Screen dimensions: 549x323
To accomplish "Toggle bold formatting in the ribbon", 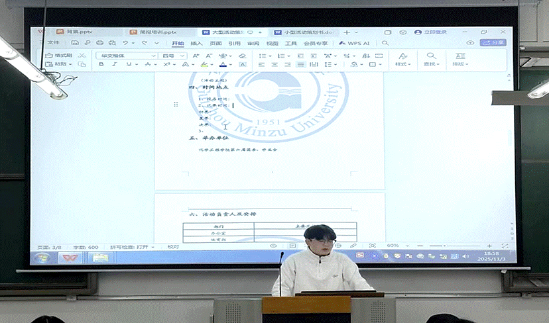I will point(101,65).
